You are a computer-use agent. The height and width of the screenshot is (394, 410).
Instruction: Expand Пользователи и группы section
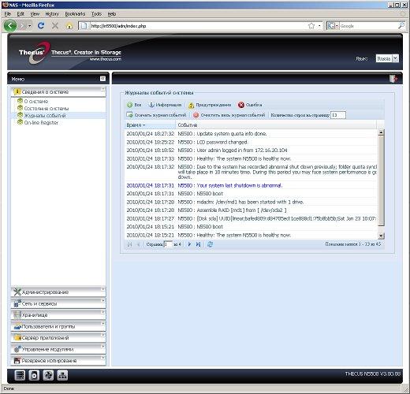point(58,326)
